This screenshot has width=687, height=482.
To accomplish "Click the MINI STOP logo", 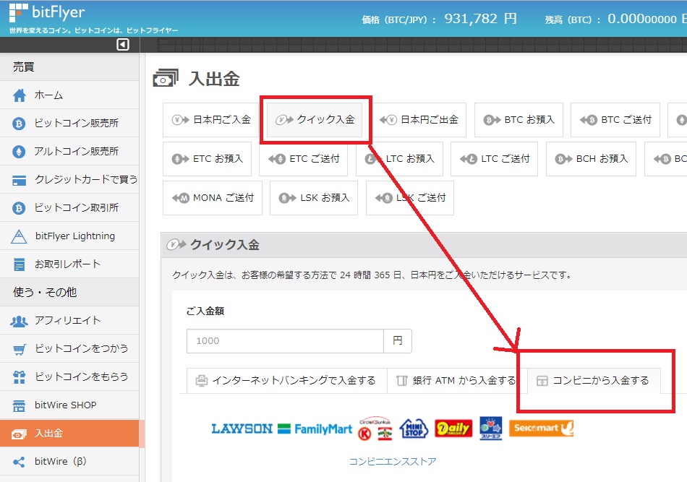I will pyautogui.click(x=412, y=428).
